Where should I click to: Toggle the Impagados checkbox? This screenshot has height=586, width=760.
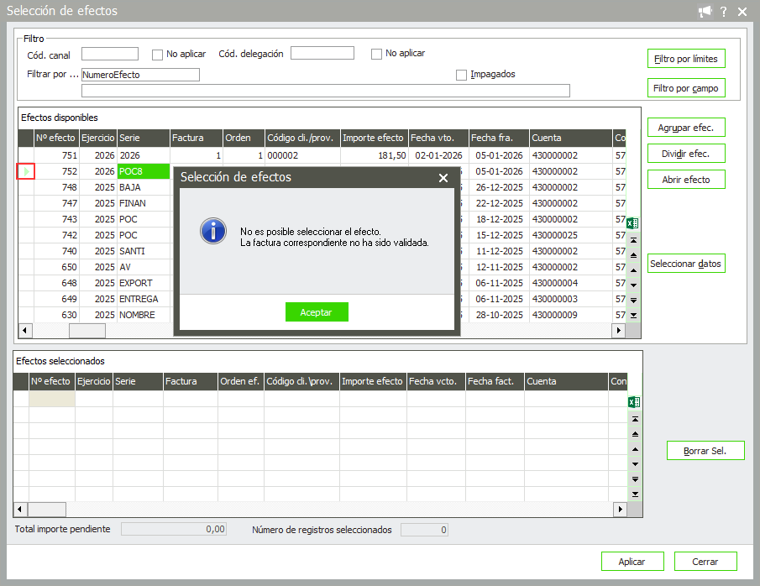pos(461,75)
